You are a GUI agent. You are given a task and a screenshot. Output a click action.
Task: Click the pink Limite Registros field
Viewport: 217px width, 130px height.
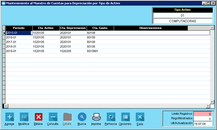click(x=203, y=114)
